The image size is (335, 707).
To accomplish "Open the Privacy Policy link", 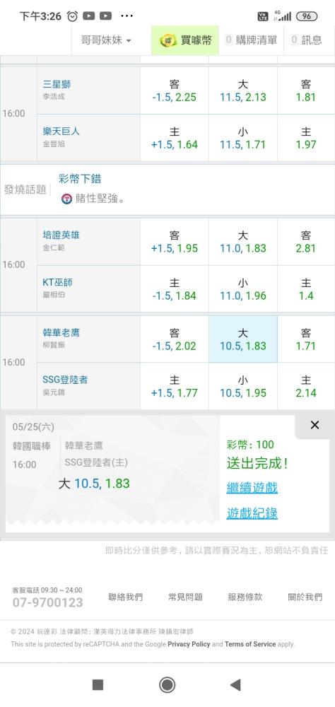I will pos(189,644).
